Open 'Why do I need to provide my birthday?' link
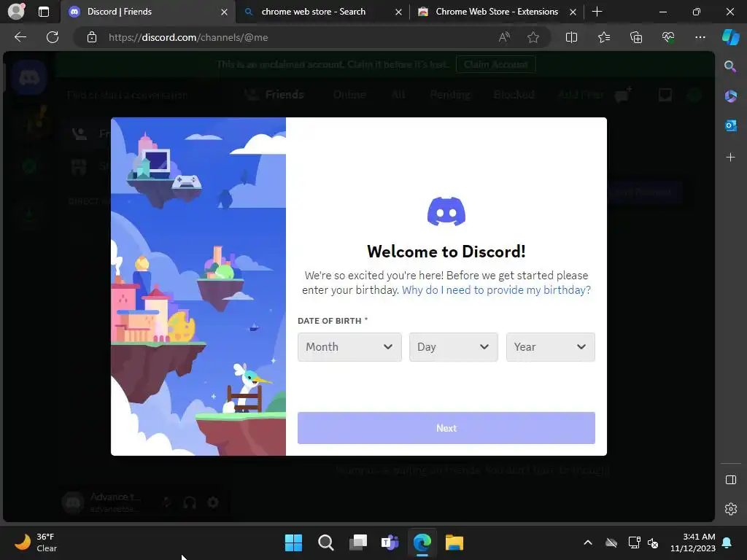 [496, 290]
